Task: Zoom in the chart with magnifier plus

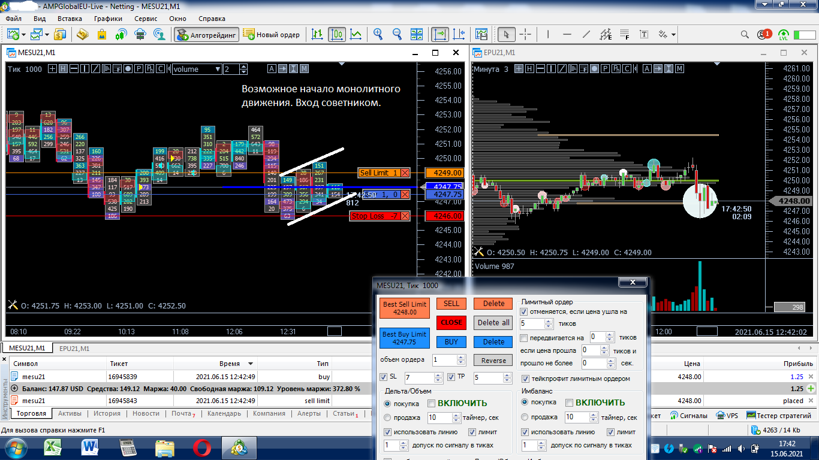Action: 378,35
